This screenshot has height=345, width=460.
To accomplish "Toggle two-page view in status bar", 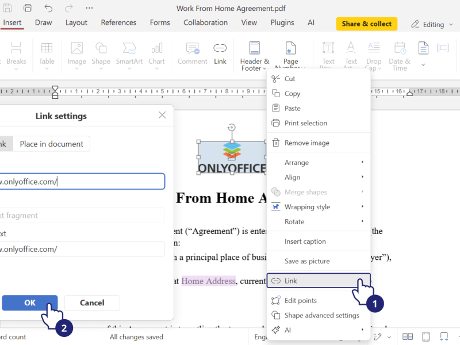I will click(x=408, y=336).
